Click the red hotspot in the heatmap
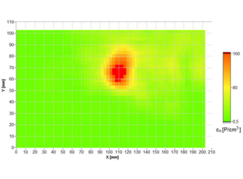 (x=119, y=73)
